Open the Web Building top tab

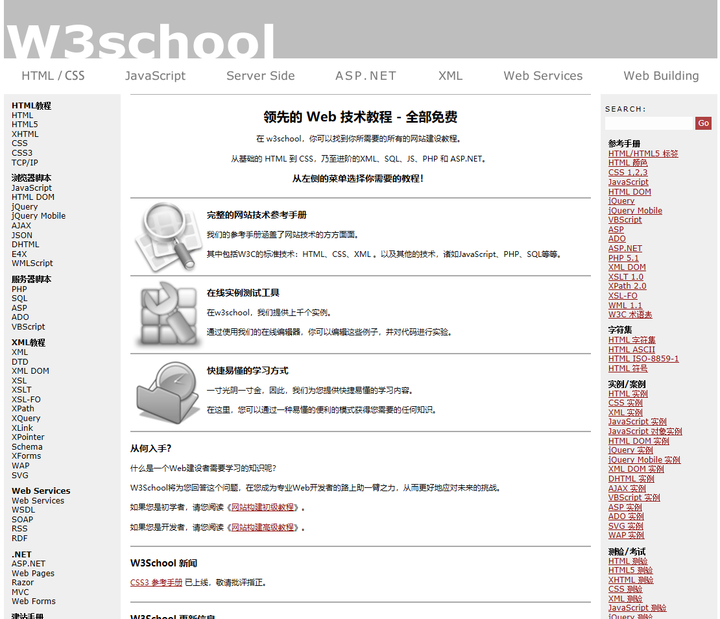[x=661, y=76]
